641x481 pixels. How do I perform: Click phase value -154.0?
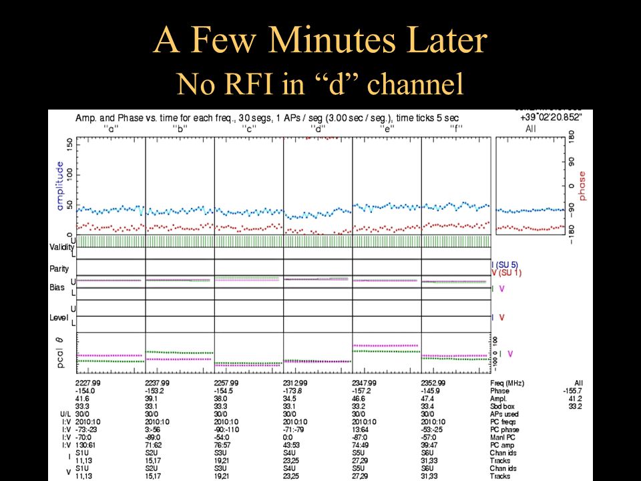[85, 391]
